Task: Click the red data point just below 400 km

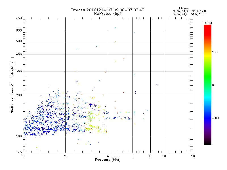Action: tap(123, 59)
